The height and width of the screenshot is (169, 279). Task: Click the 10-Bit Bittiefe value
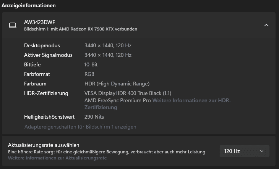click(x=91, y=64)
